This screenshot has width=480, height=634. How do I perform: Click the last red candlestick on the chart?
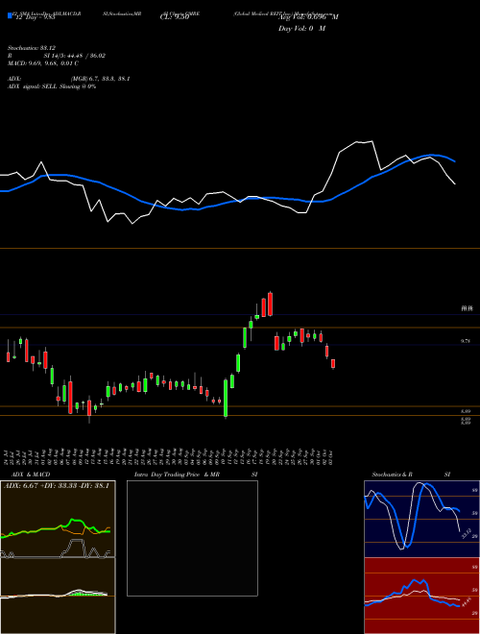pyautogui.click(x=333, y=363)
